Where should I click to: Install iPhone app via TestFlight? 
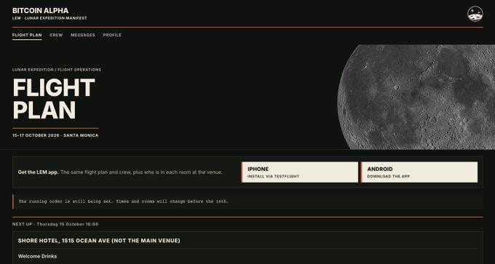pyautogui.click(x=299, y=172)
